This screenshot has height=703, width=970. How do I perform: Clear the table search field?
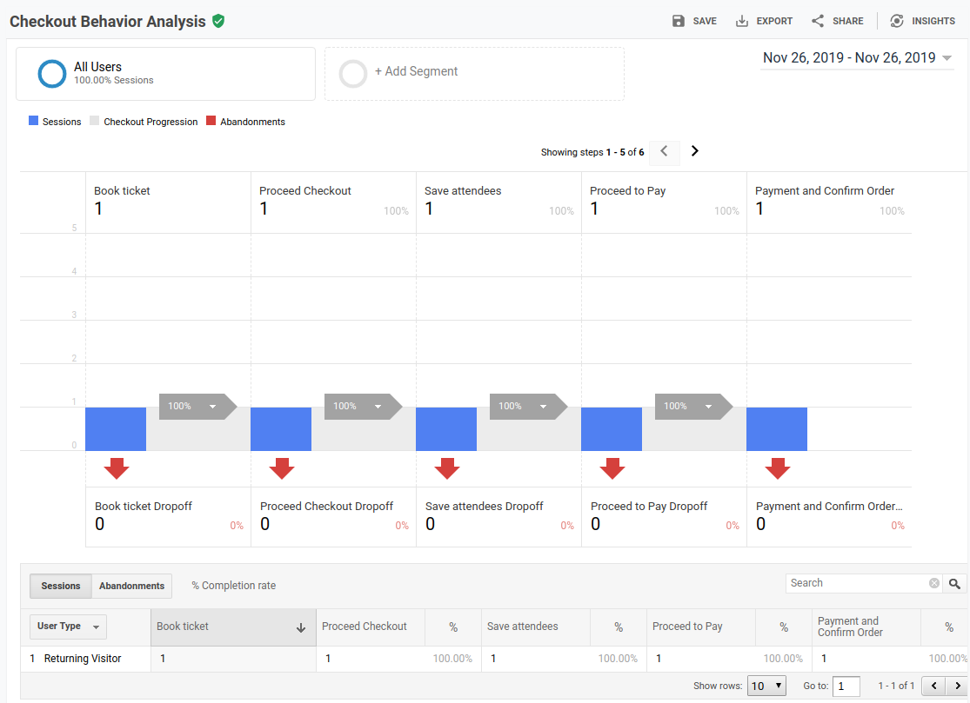coord(934,583)
